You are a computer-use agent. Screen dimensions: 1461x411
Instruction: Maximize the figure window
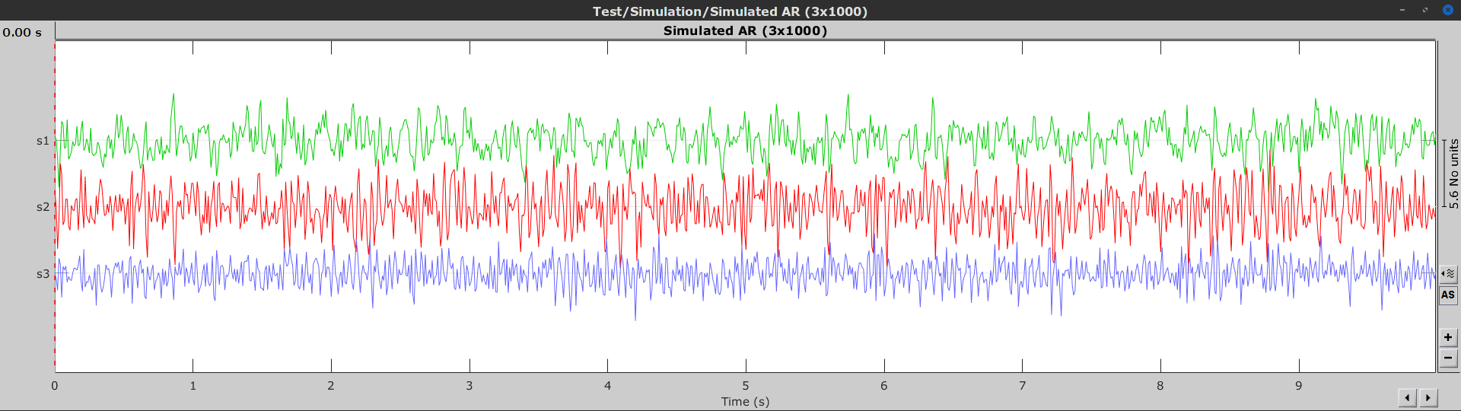pos(1424,10)
